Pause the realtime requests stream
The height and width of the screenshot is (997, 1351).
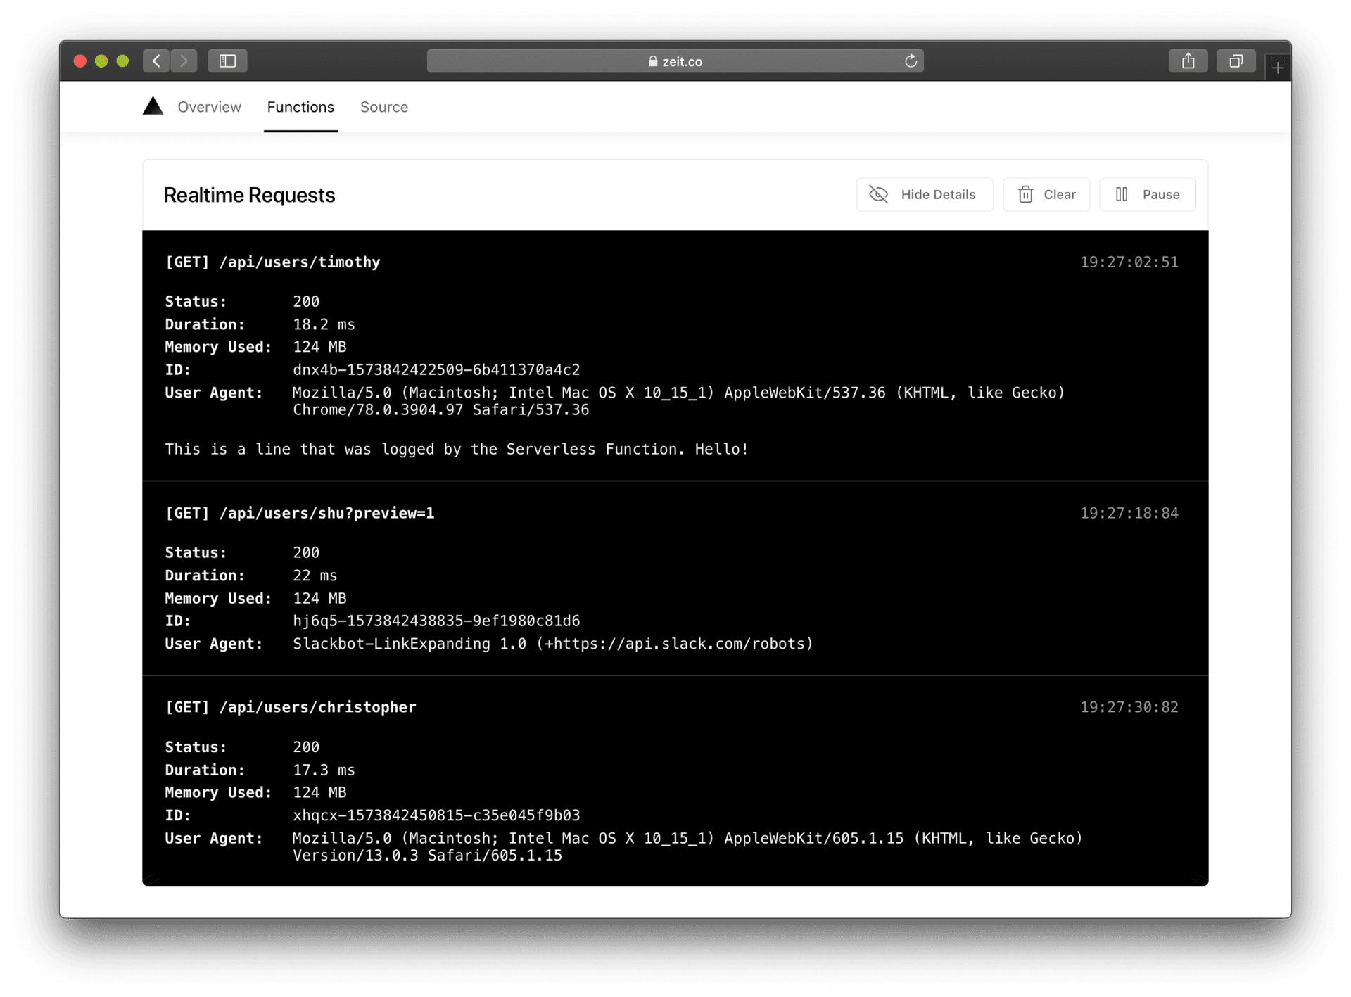1147,194
